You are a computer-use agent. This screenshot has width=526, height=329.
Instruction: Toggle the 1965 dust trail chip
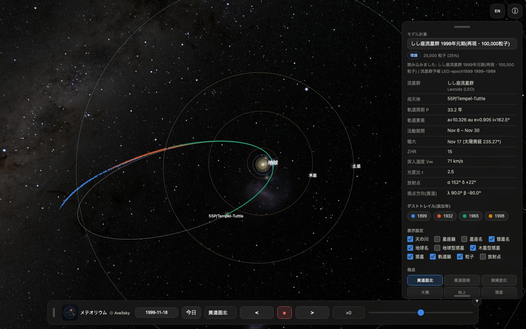[470, 216]
